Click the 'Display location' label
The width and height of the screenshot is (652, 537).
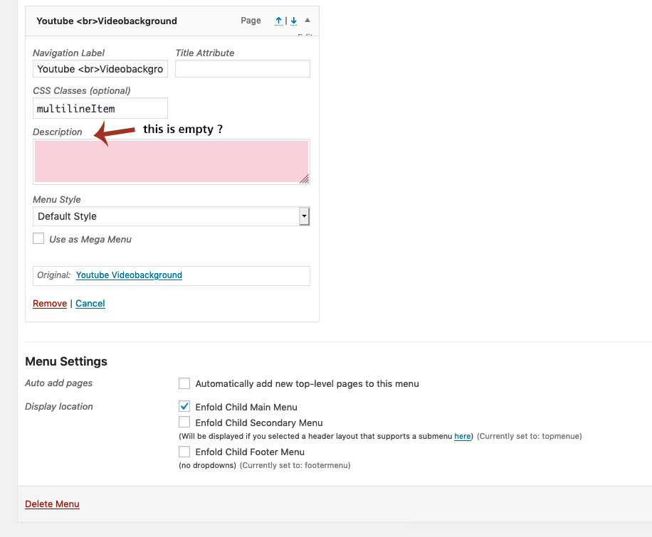coord(59,406)
